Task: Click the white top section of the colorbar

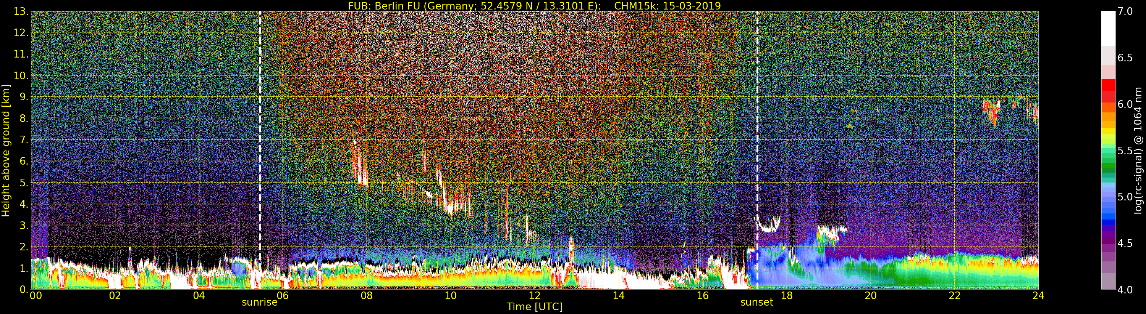Action: coord(1108,28)
